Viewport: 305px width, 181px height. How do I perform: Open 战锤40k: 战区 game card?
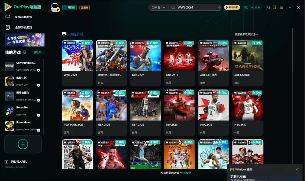(x=213, y=63)
